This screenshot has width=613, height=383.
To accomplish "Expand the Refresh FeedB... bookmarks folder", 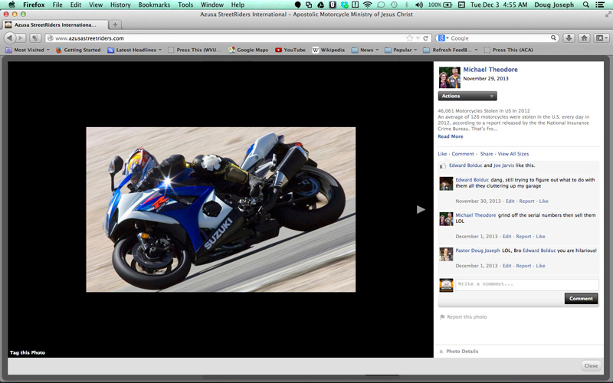I will tap(451, 50).
